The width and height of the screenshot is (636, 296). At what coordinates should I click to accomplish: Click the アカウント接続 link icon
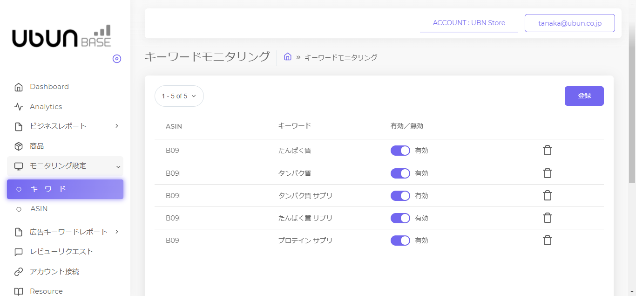19,272
